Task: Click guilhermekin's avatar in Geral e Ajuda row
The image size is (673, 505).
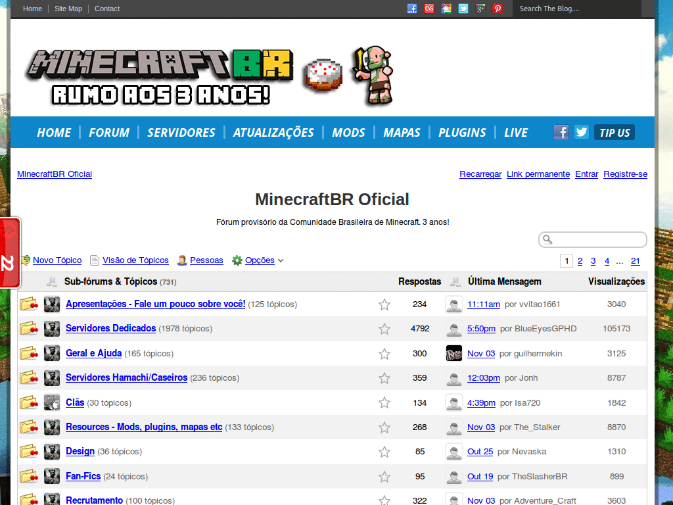Action: 454,353
